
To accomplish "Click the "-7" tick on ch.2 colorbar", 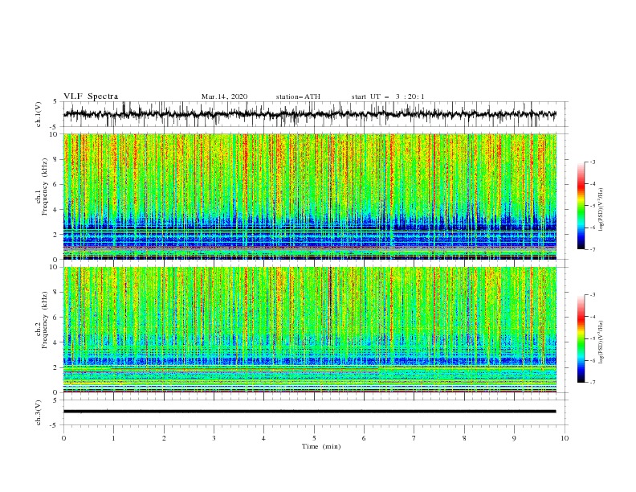I will tap(592, 383).
